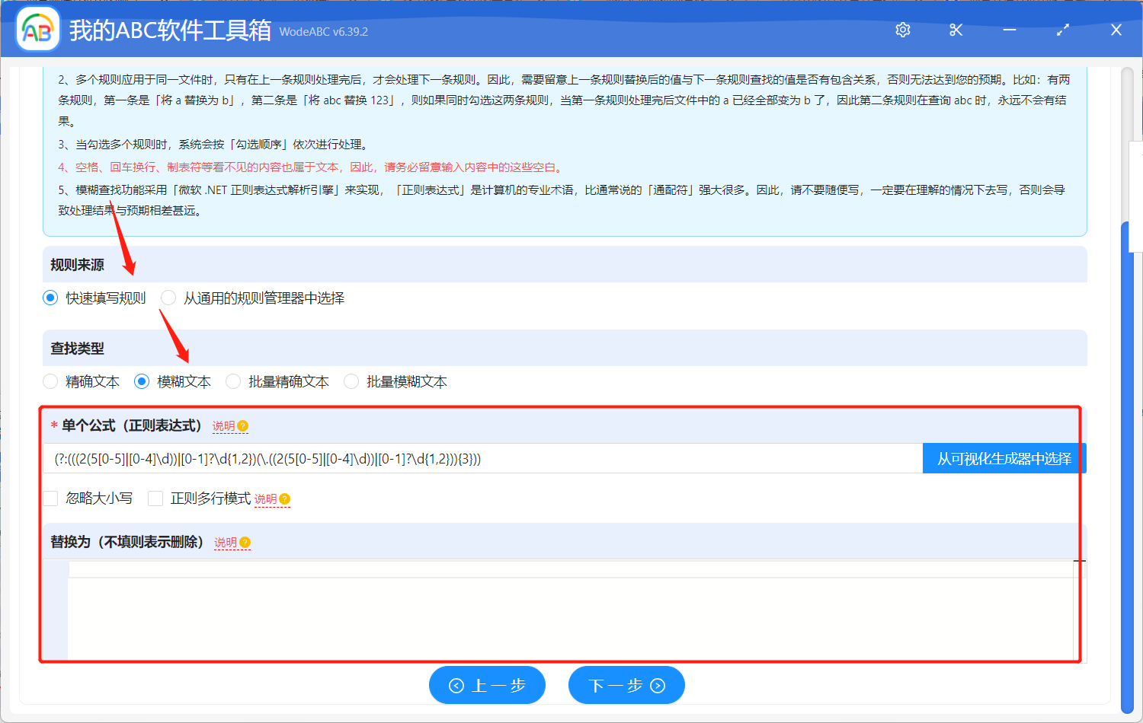
Task: Switch search type to 批量精确文本
Action: pyautogui.click(x=232, y=381)
